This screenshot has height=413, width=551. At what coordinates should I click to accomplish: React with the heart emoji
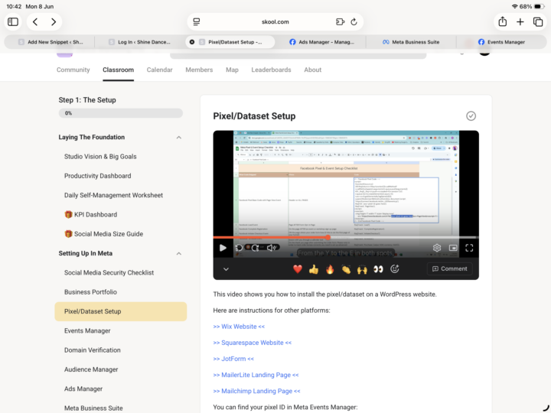[297, 269]
